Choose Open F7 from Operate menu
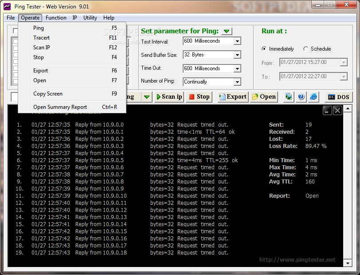The width and height of the screenshot is (360, 275). click(x=72, y=80)
